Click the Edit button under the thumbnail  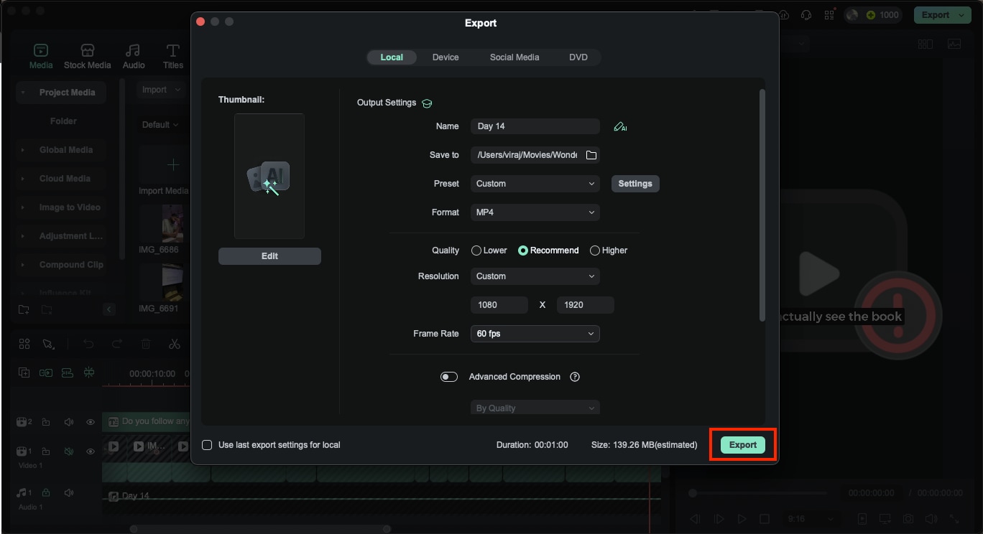269,256
